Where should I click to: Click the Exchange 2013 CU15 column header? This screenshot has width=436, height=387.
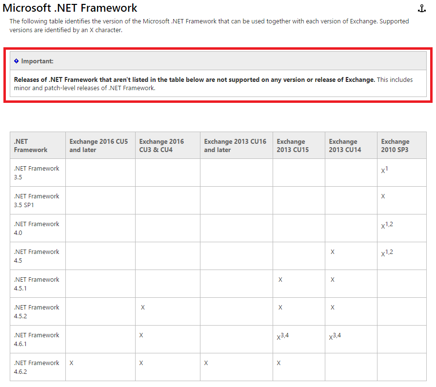point(293,145)
